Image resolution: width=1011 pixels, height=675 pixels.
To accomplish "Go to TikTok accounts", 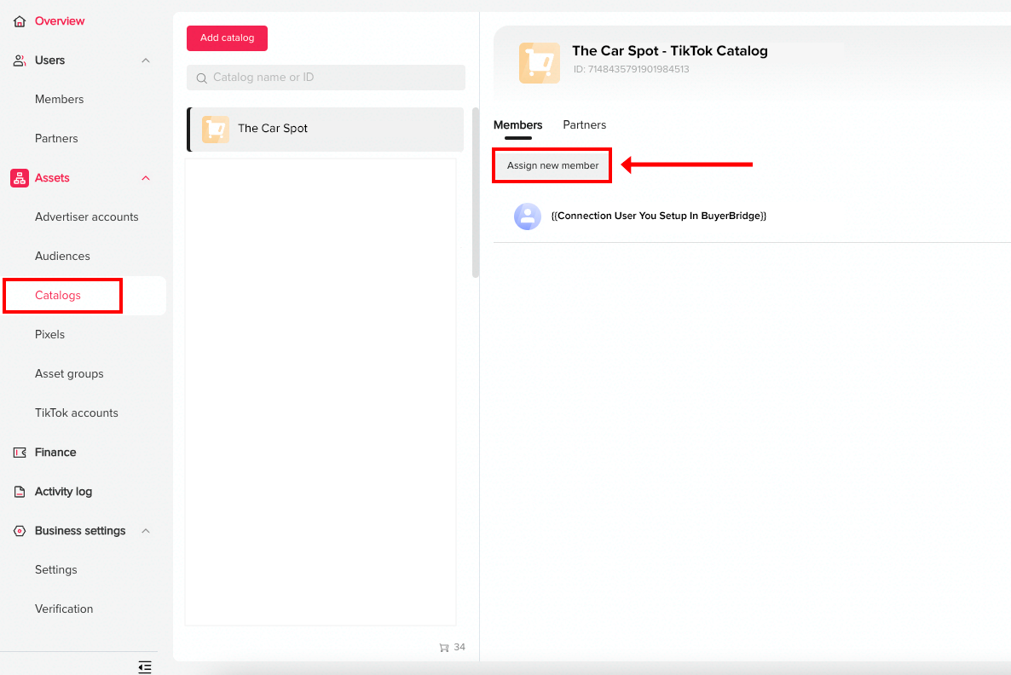I will pyautogui.click(x=77, y=413).
